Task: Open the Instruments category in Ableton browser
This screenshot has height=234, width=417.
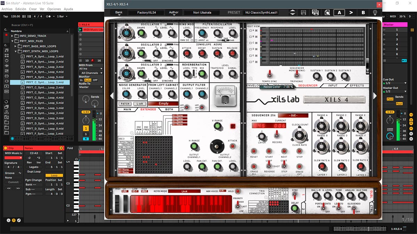Action: [6, 60]
